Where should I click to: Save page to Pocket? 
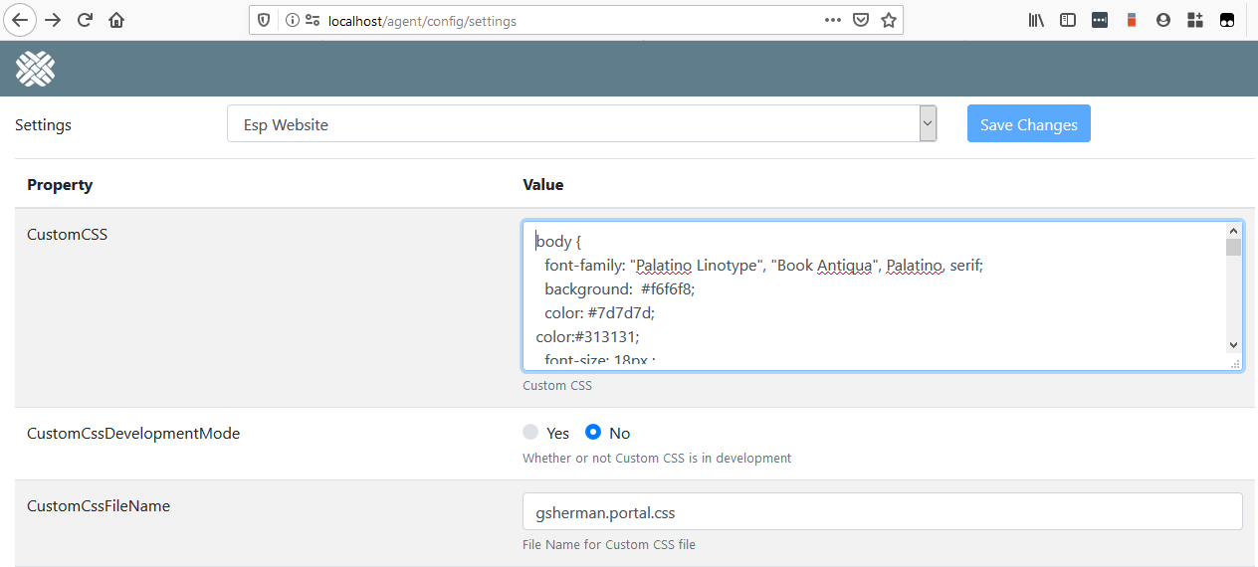tap(861, 20)
